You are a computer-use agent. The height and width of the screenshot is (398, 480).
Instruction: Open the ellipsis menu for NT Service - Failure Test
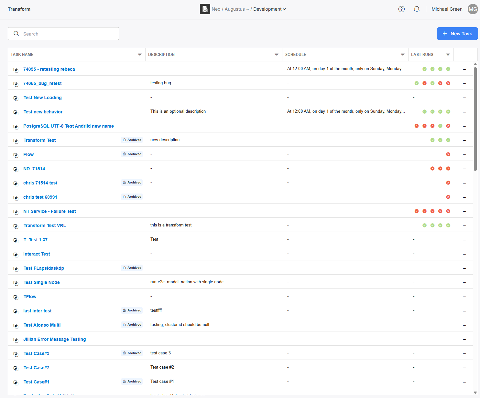click(x=464, y=211)
